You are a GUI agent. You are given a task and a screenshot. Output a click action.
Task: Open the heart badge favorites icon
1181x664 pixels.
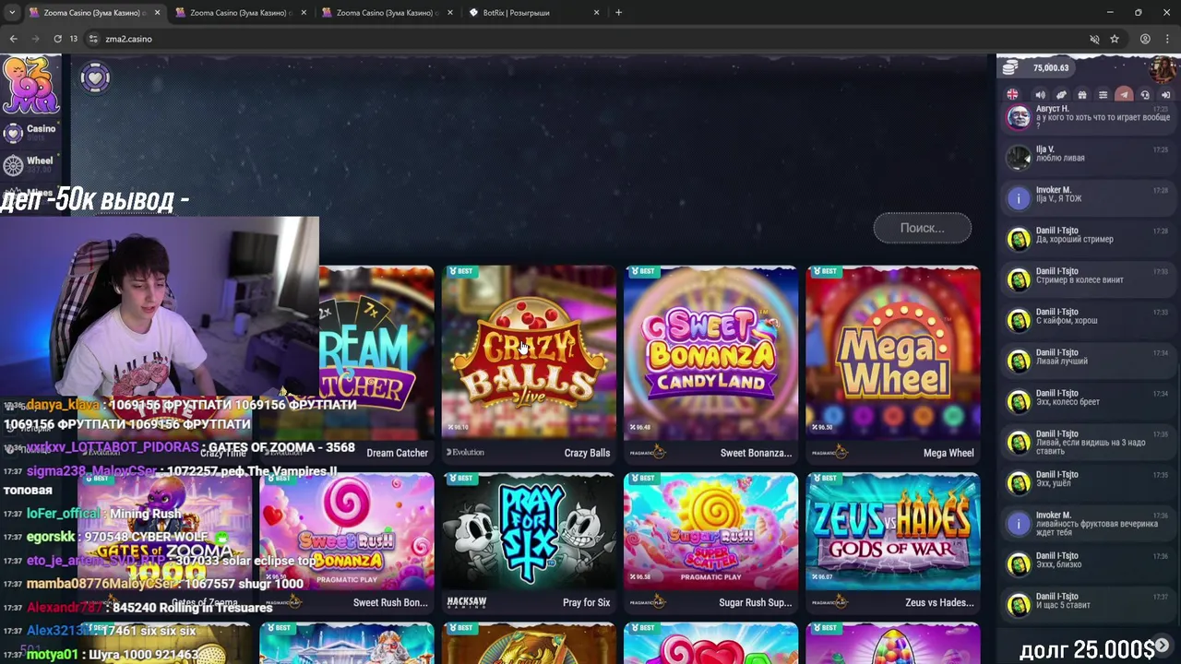(95, 77)
